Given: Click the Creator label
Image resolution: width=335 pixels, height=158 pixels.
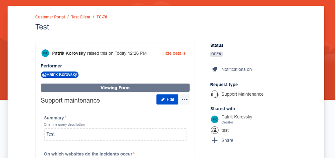Looking at the screenshot, I should click(227, 122).
